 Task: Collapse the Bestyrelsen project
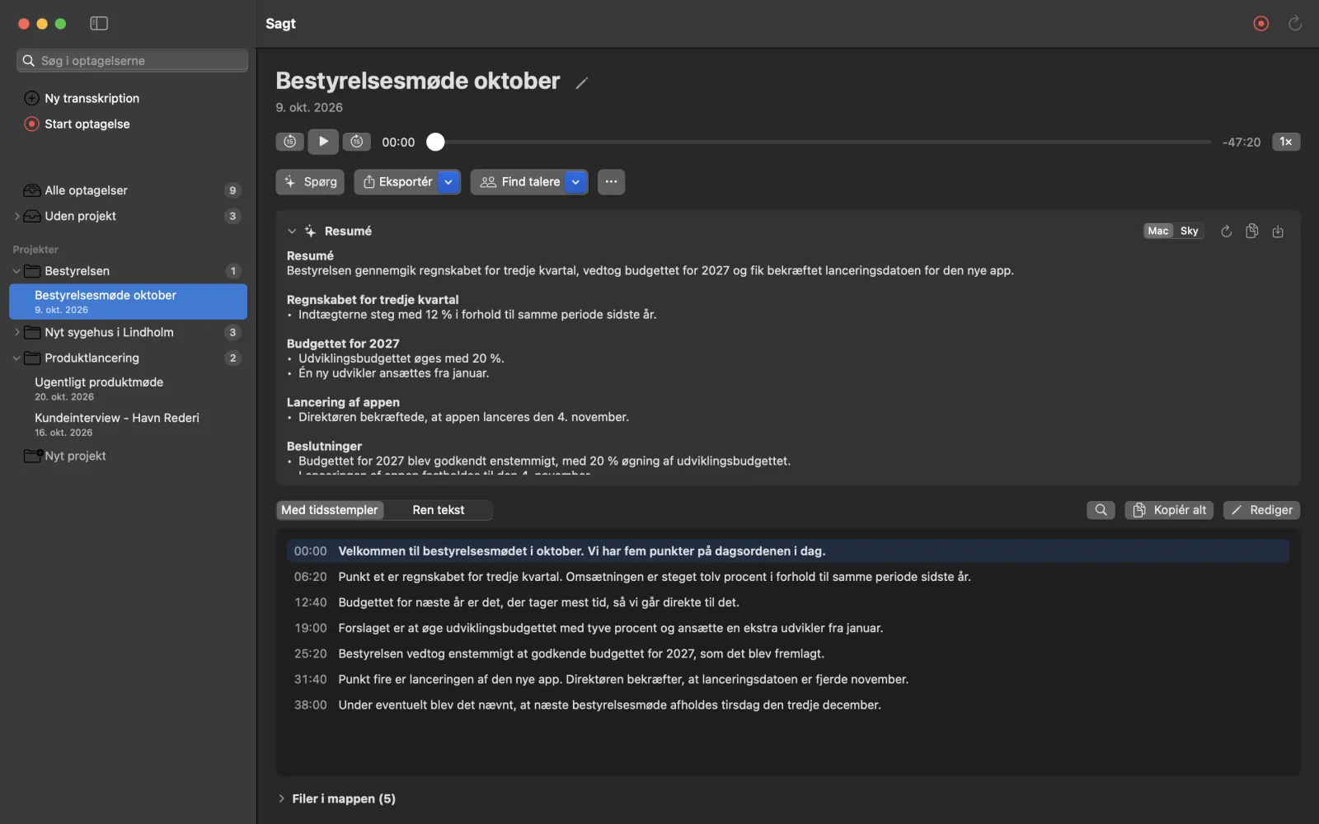pos(16,271)
